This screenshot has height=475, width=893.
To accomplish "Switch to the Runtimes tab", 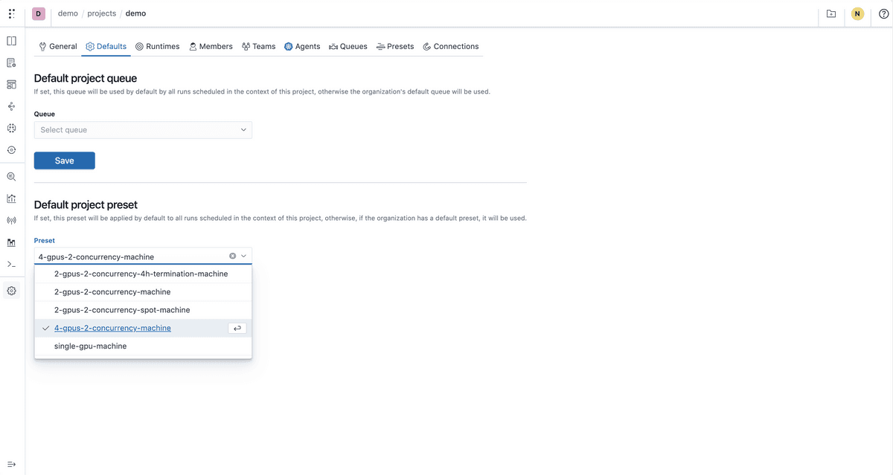I will point(157,46).
